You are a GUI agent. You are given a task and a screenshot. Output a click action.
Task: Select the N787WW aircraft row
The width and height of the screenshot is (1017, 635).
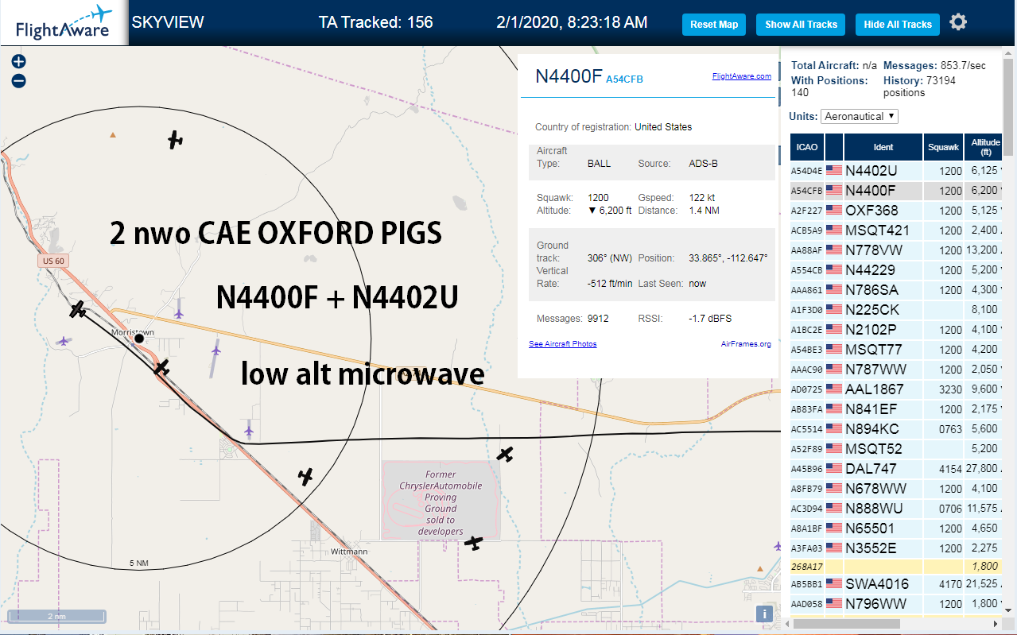(x=896, y=370)
